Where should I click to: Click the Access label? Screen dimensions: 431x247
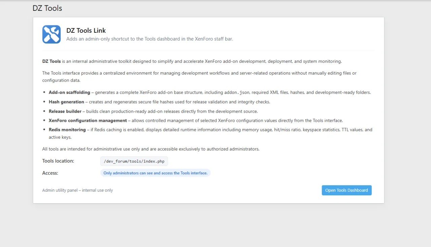pyautogui.click(x=50, y=173)
